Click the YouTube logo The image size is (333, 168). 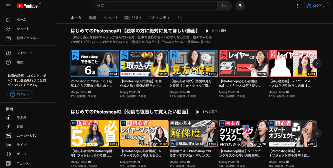[27, 6]
